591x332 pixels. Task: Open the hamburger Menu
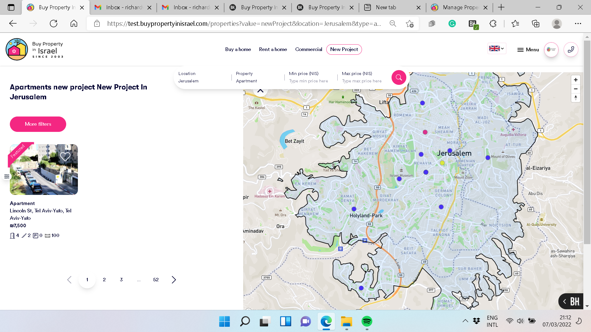pos(528,49)
